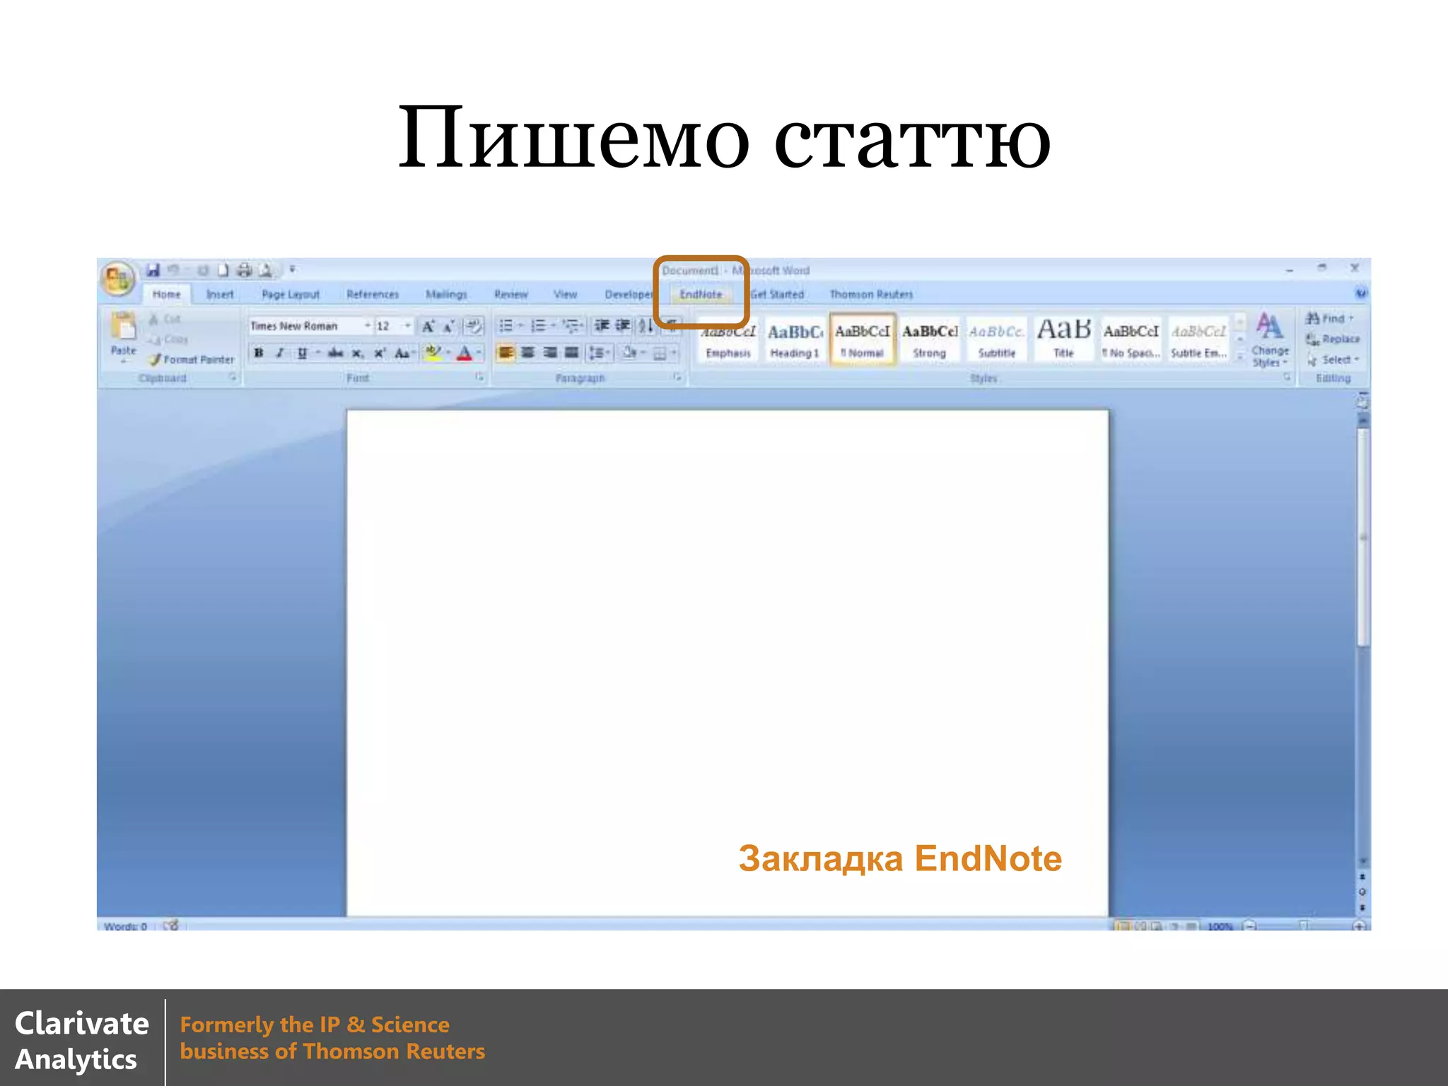Open Word Help question mark icon
This screenshot has height=1086, width=1448.
pos(1360,293)
